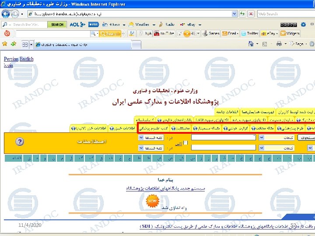Image resolution: width=315 pixels, height=236 pixels.
Task: Open Quick Tabs list dropdown arrow
Action: 31,44
